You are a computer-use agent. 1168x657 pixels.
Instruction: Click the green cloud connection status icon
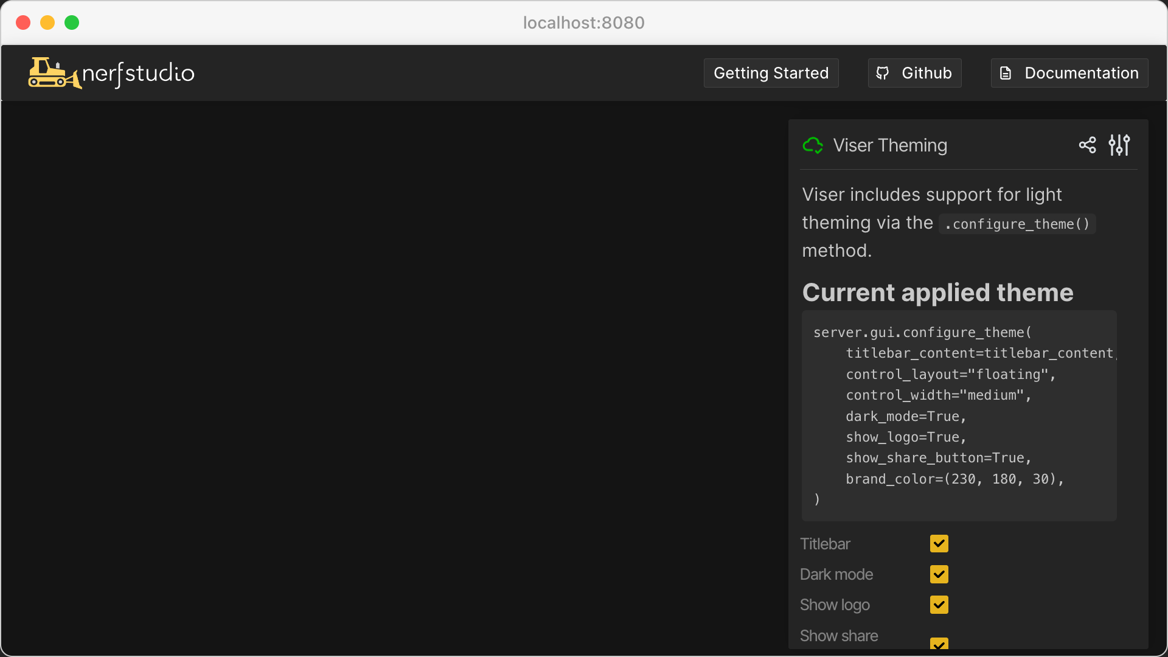tap(813, 145)
